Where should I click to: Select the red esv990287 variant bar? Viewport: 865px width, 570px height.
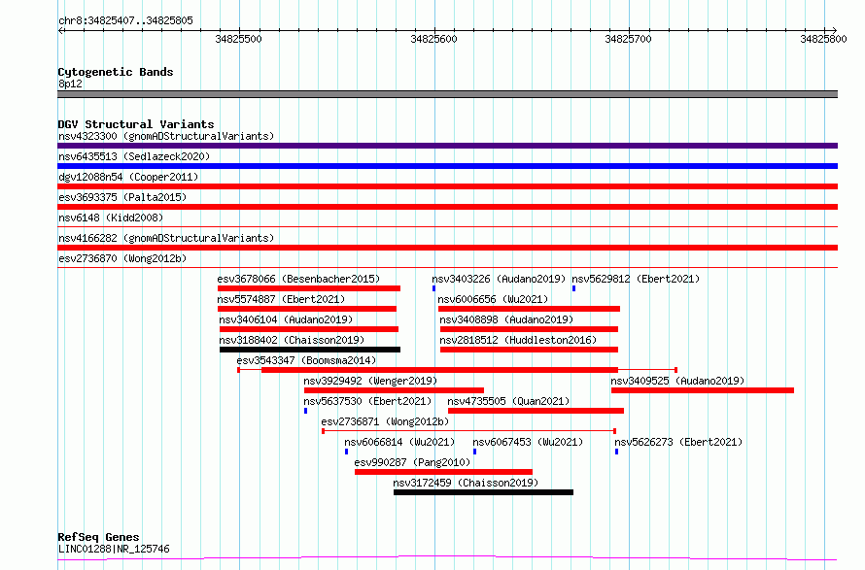443,472
